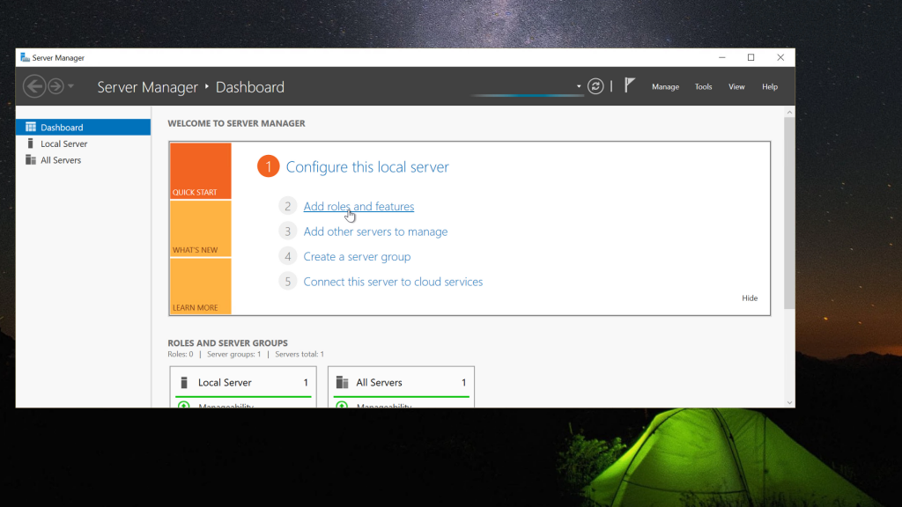Click the step 4 number circle
The height and width of the screenshot is (507, 902).
288,256
